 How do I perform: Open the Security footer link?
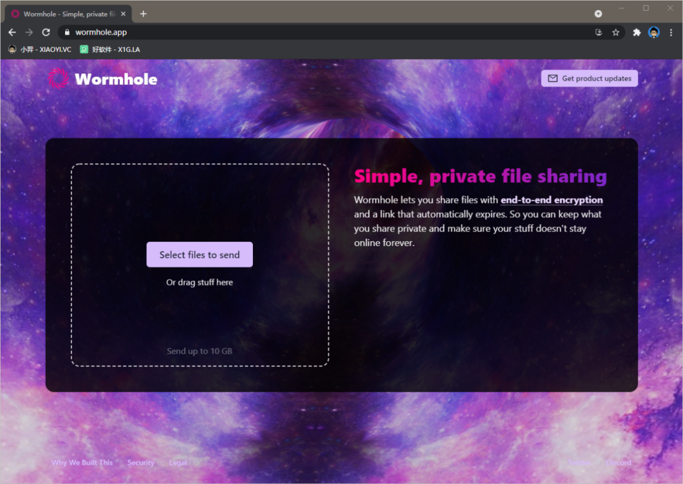point(140,462)
